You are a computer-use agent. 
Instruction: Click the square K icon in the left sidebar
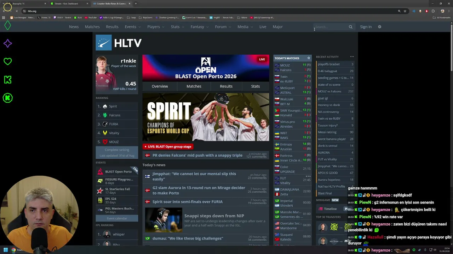tap(7, 80)
